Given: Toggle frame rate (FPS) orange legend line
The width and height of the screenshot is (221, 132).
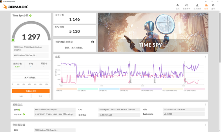Looking at the screenshot, I should pos(67,90).
